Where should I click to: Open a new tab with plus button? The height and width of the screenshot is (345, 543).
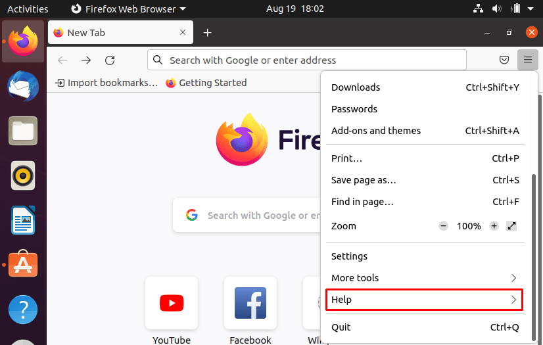pyautogui.click(x=208, y=32)
